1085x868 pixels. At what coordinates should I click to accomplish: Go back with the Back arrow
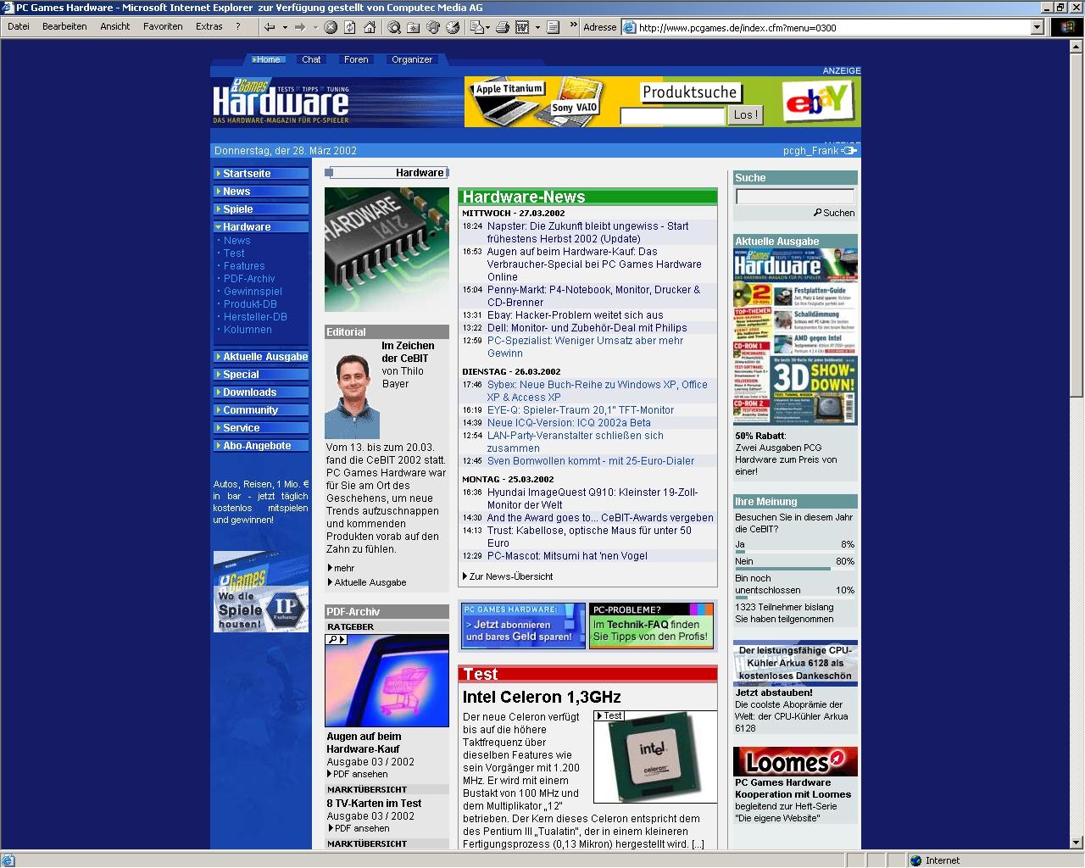(x=270, y=27)
